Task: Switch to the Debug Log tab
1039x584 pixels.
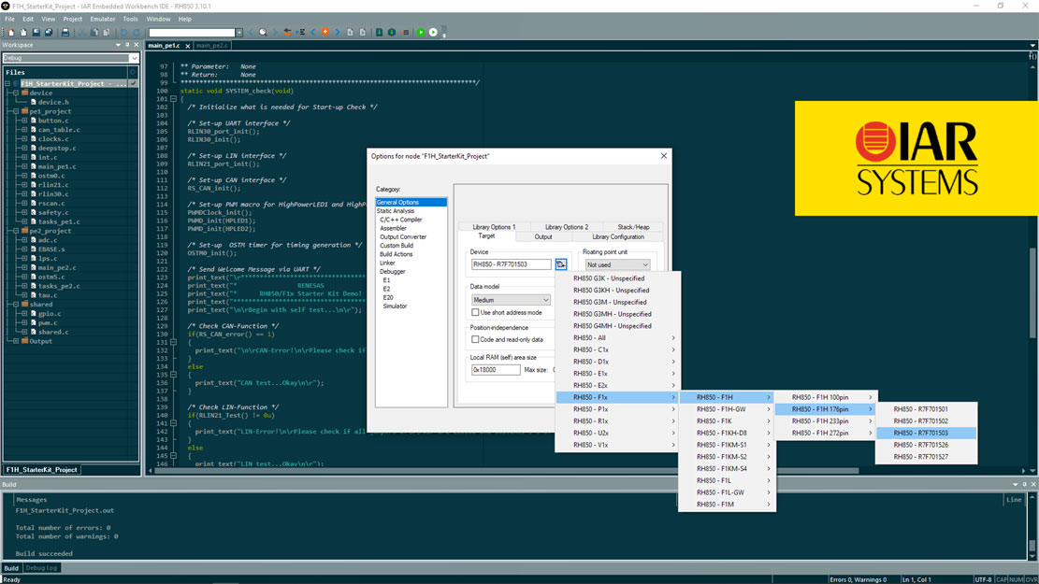Action: (41, 568)
